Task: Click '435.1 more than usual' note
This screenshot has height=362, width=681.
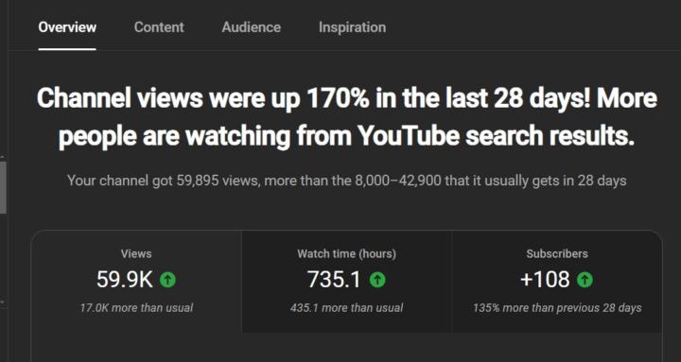Action: click(346, 308)
